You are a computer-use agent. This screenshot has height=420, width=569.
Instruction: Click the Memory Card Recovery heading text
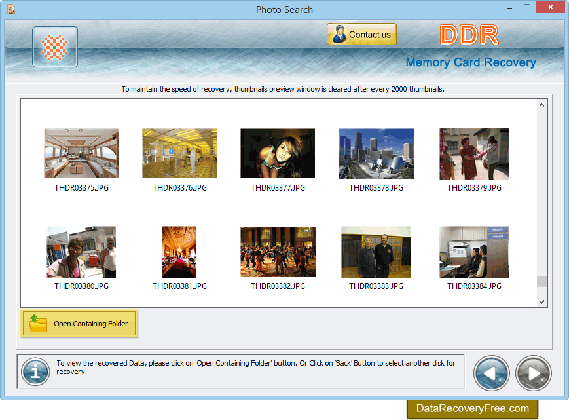coord(471,62)
